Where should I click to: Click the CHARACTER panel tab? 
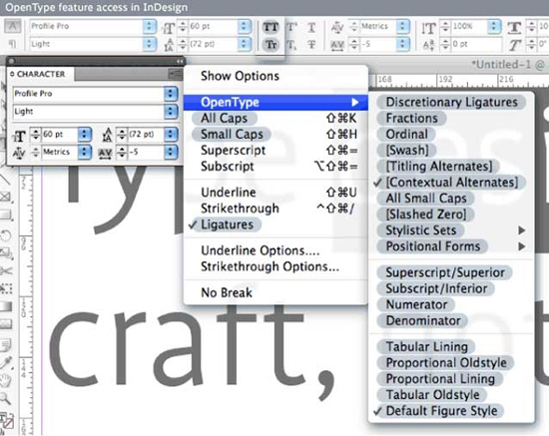41,74
